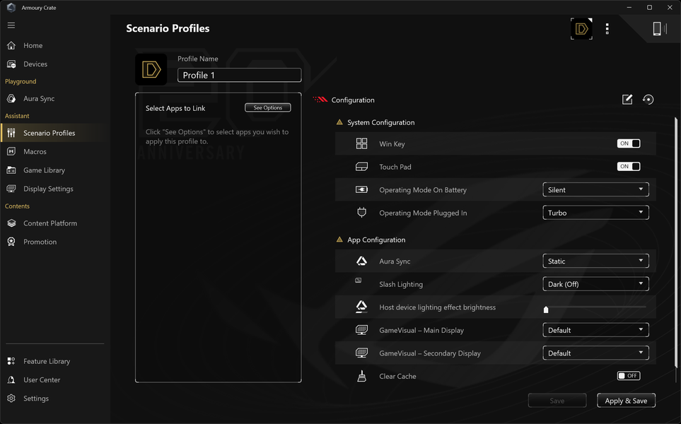Viewport: 681px width, 424px height.
Task: Click the Settings label in sidebar
Action: click(x=36, y=399)
